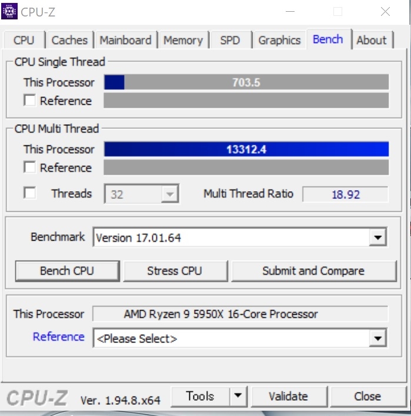Click the CPU Multi Thread group title
The image size is (411, 416).
56,129
